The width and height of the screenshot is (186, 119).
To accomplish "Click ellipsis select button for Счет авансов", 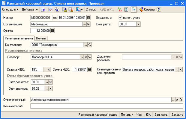I will [47, 89].
